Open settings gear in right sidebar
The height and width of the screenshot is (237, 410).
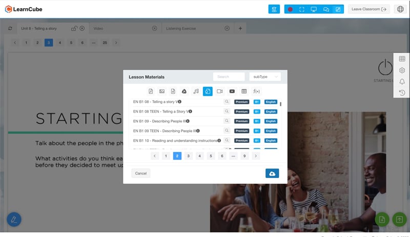[402, 70]
